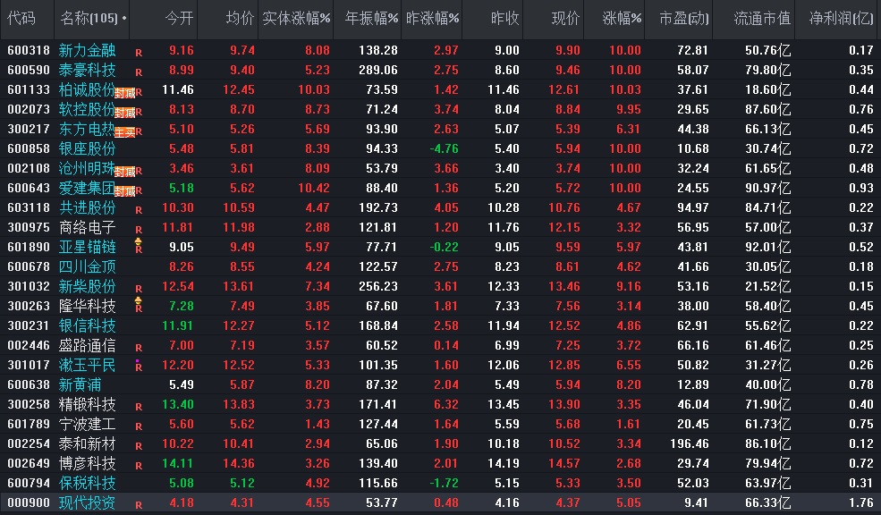
Task: Open stock 银座股份
Action: click(x=87, y=148)
